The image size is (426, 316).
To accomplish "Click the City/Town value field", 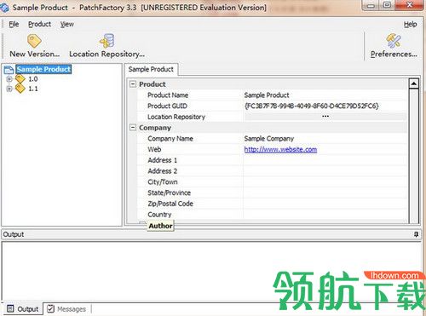I will pos(325,181).
